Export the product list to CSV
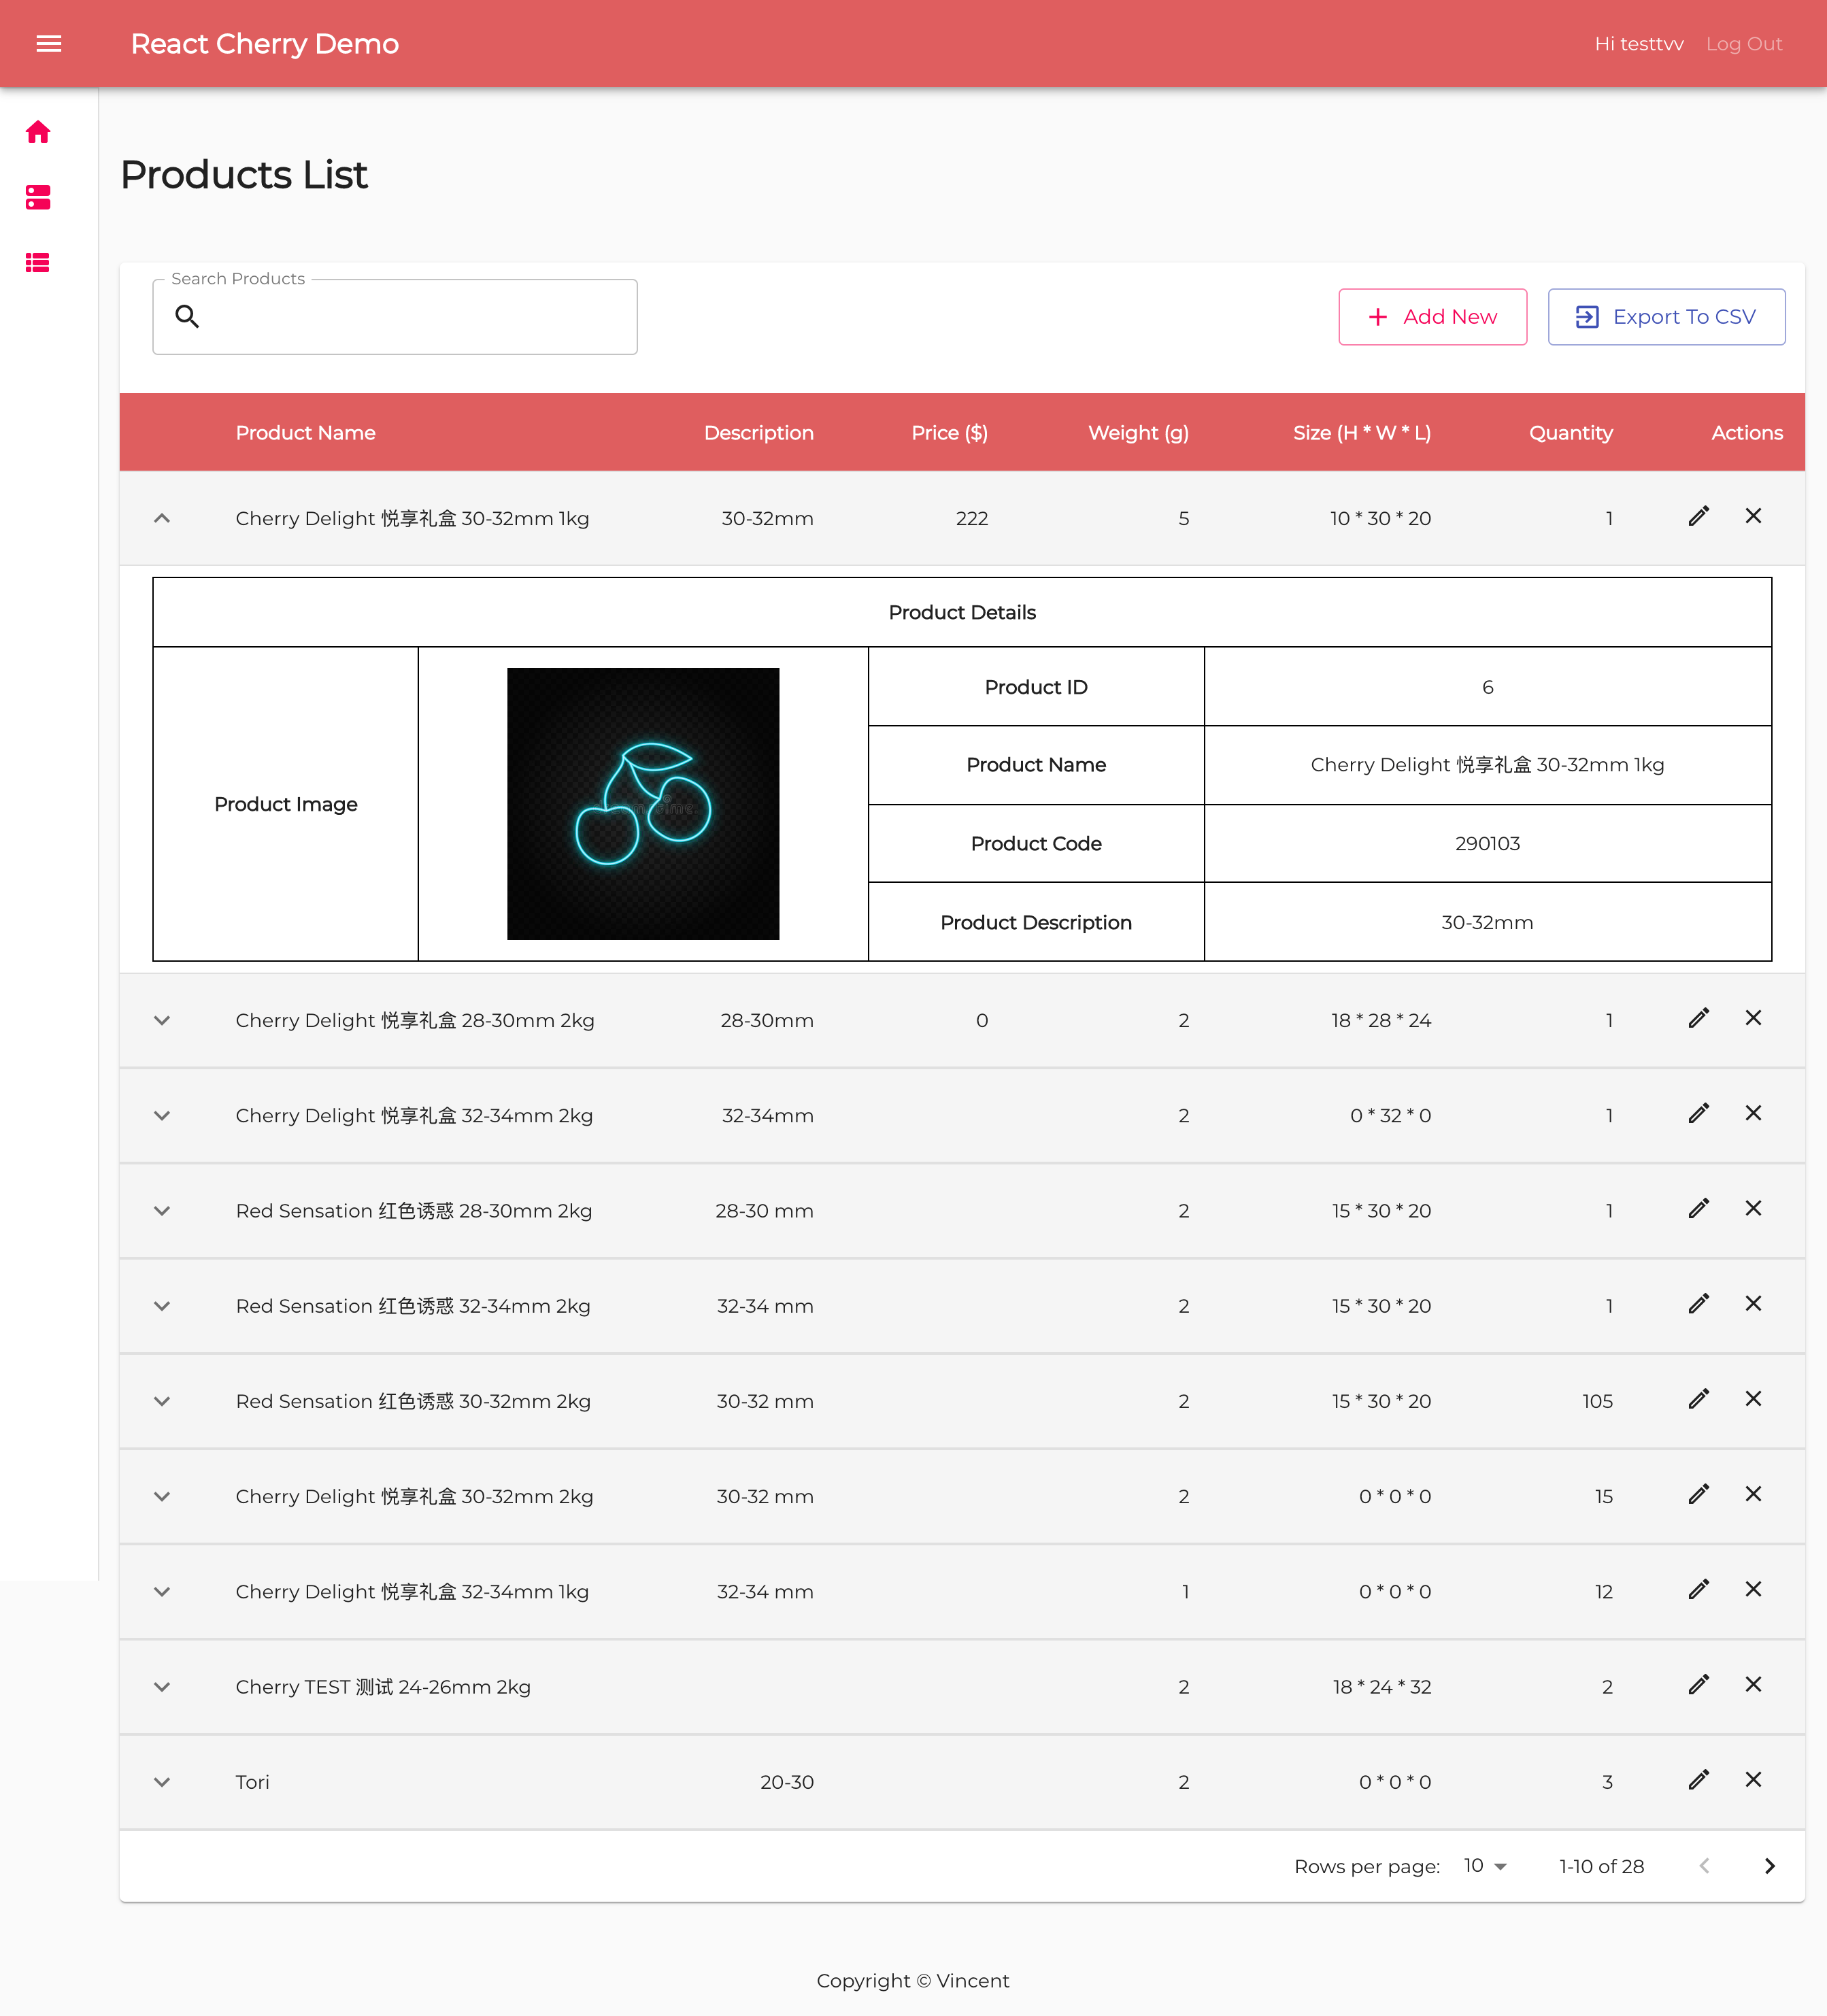The image size is (1827, 2016). tap(1666, 317)
